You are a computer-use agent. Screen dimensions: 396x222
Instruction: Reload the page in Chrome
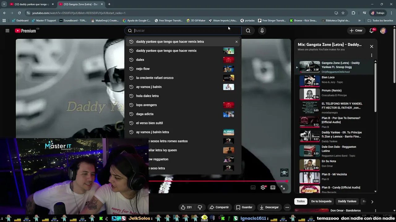click(19, 13)
